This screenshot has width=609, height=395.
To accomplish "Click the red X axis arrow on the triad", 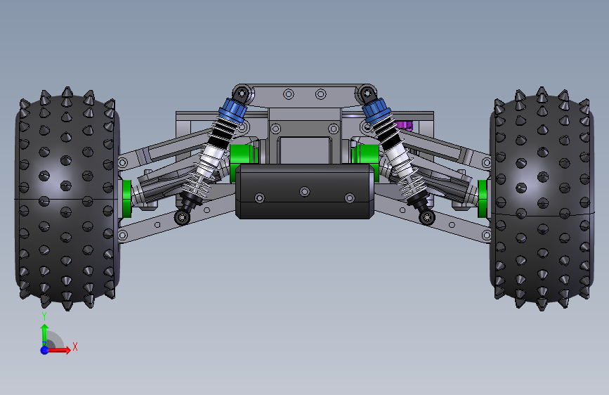I will pyautogui.click(x=60, y=350).
